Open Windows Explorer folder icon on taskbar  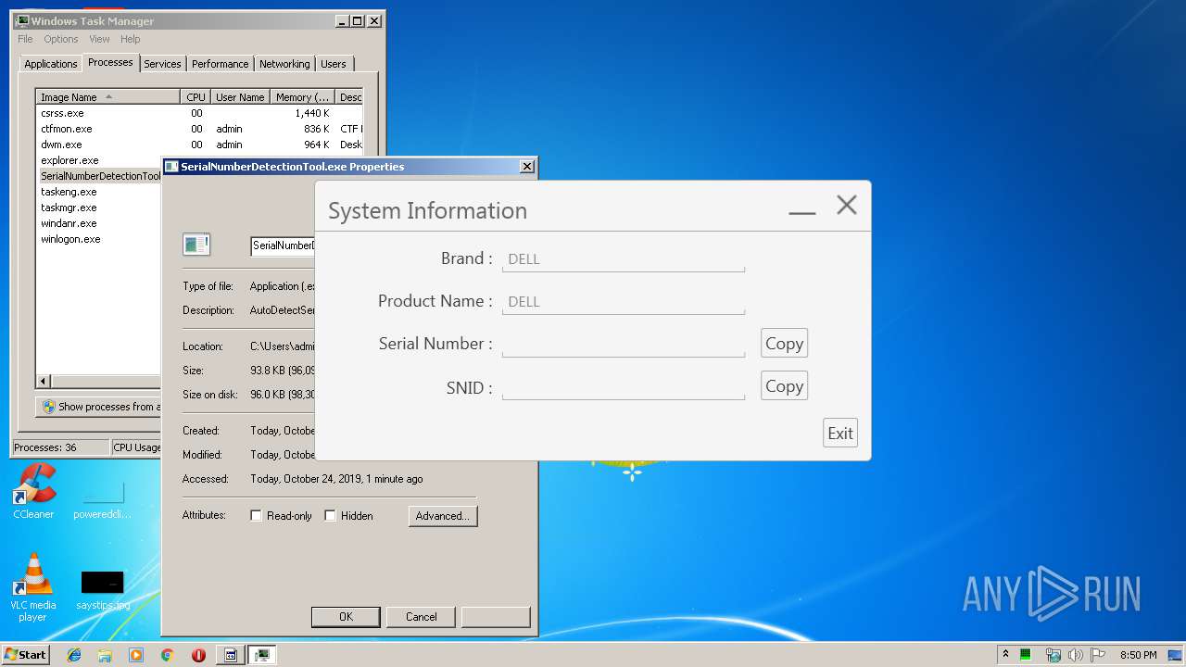coord(105,655)
